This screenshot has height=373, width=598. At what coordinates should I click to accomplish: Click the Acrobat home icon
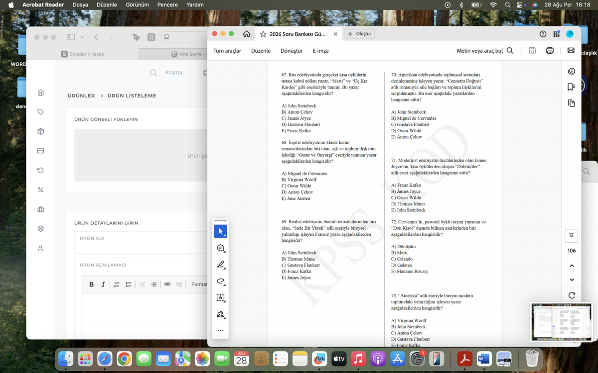click(247, 34)
